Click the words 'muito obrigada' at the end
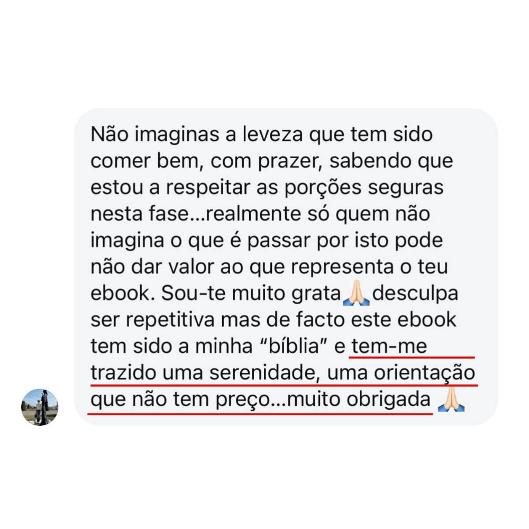The image size is (529, 529). coord(359,400)
